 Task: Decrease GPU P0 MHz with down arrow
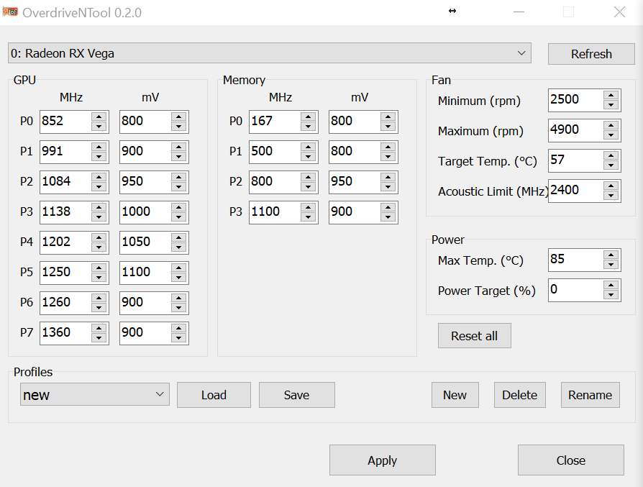click(x=99, y=127)
